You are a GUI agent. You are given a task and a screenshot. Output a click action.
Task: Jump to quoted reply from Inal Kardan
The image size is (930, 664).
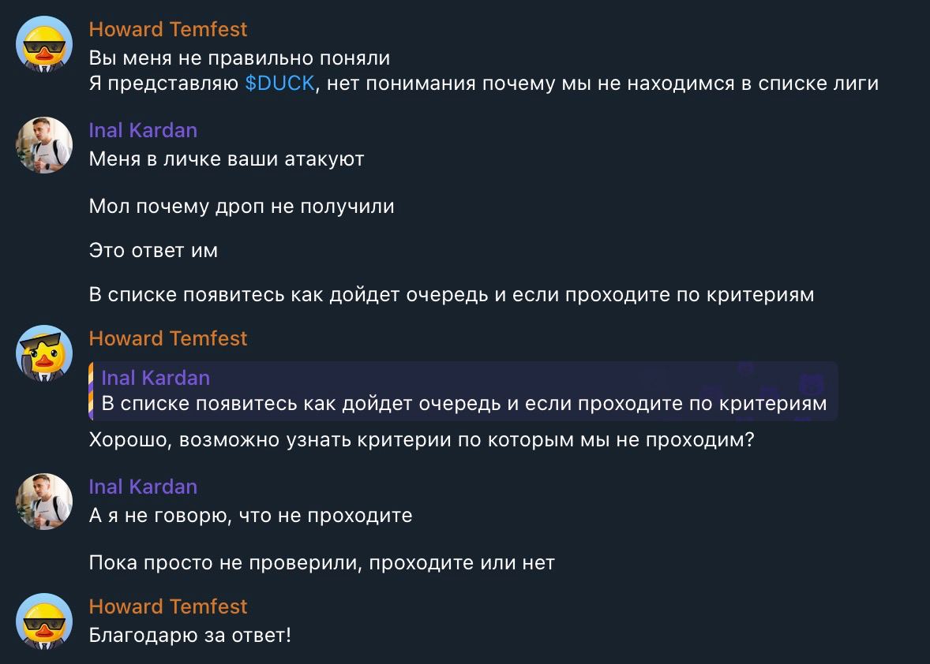(463, 391)
